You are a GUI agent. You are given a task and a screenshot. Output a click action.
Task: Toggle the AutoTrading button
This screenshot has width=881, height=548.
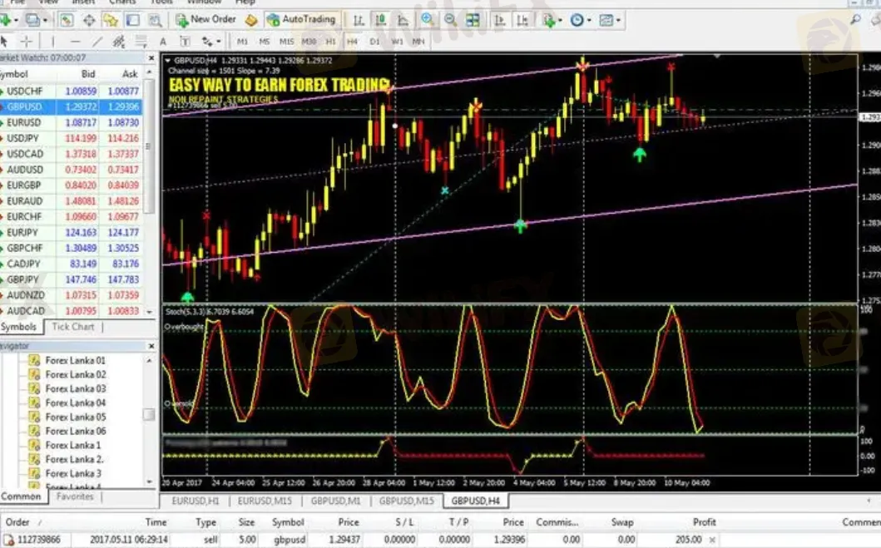[302, 20]
